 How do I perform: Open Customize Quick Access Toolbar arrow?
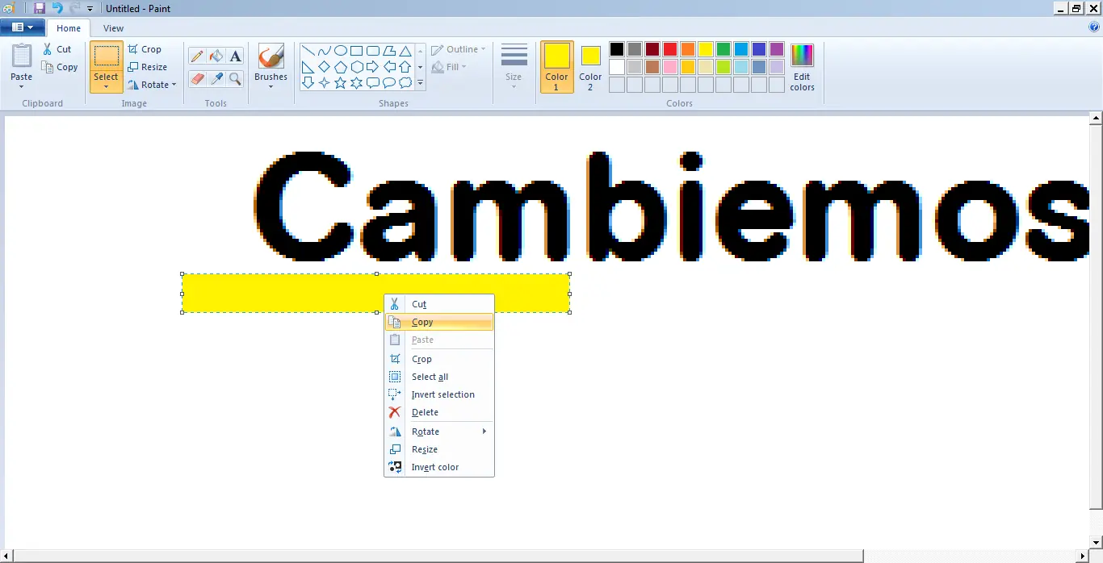point(90,9)
